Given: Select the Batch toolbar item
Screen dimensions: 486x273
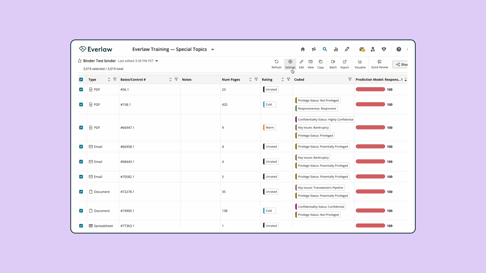Looking at the screenshot, I should click(x=333, y=64).
